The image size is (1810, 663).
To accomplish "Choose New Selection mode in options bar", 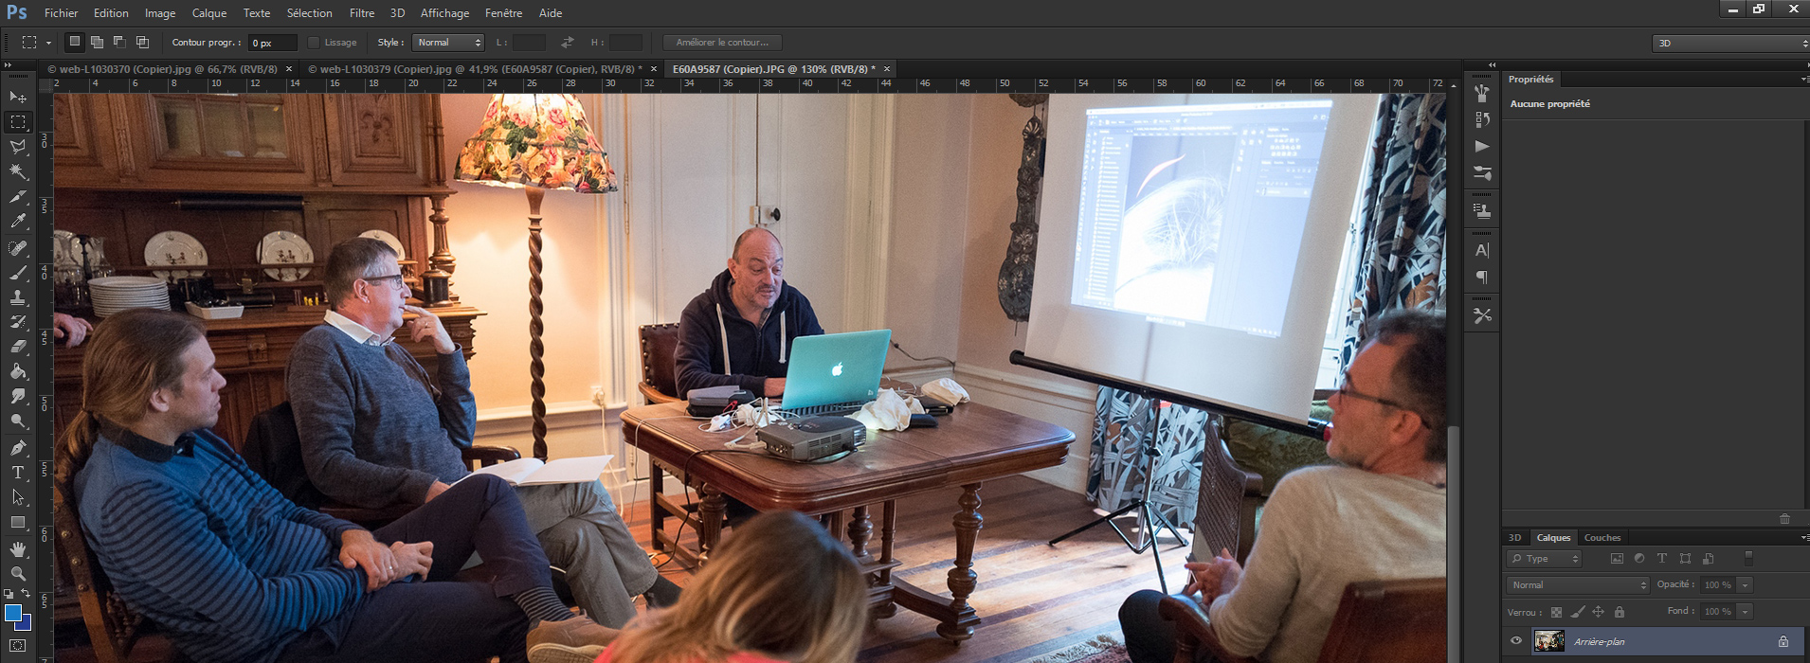I will tap(75, 42).
